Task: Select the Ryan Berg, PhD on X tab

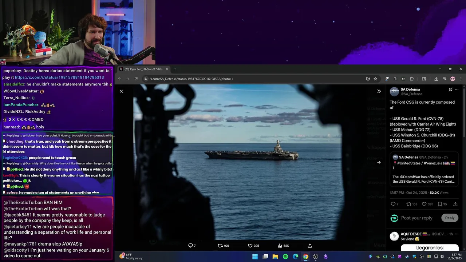Action: pos(144,69)
